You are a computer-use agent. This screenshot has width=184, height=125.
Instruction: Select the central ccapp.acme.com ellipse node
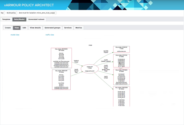click(90, 69)
